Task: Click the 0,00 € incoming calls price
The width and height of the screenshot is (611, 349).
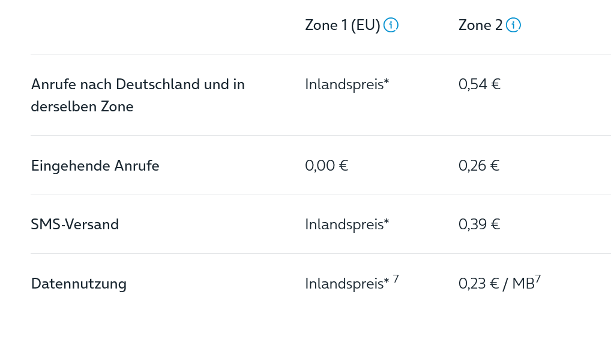Action: point(327,166)
